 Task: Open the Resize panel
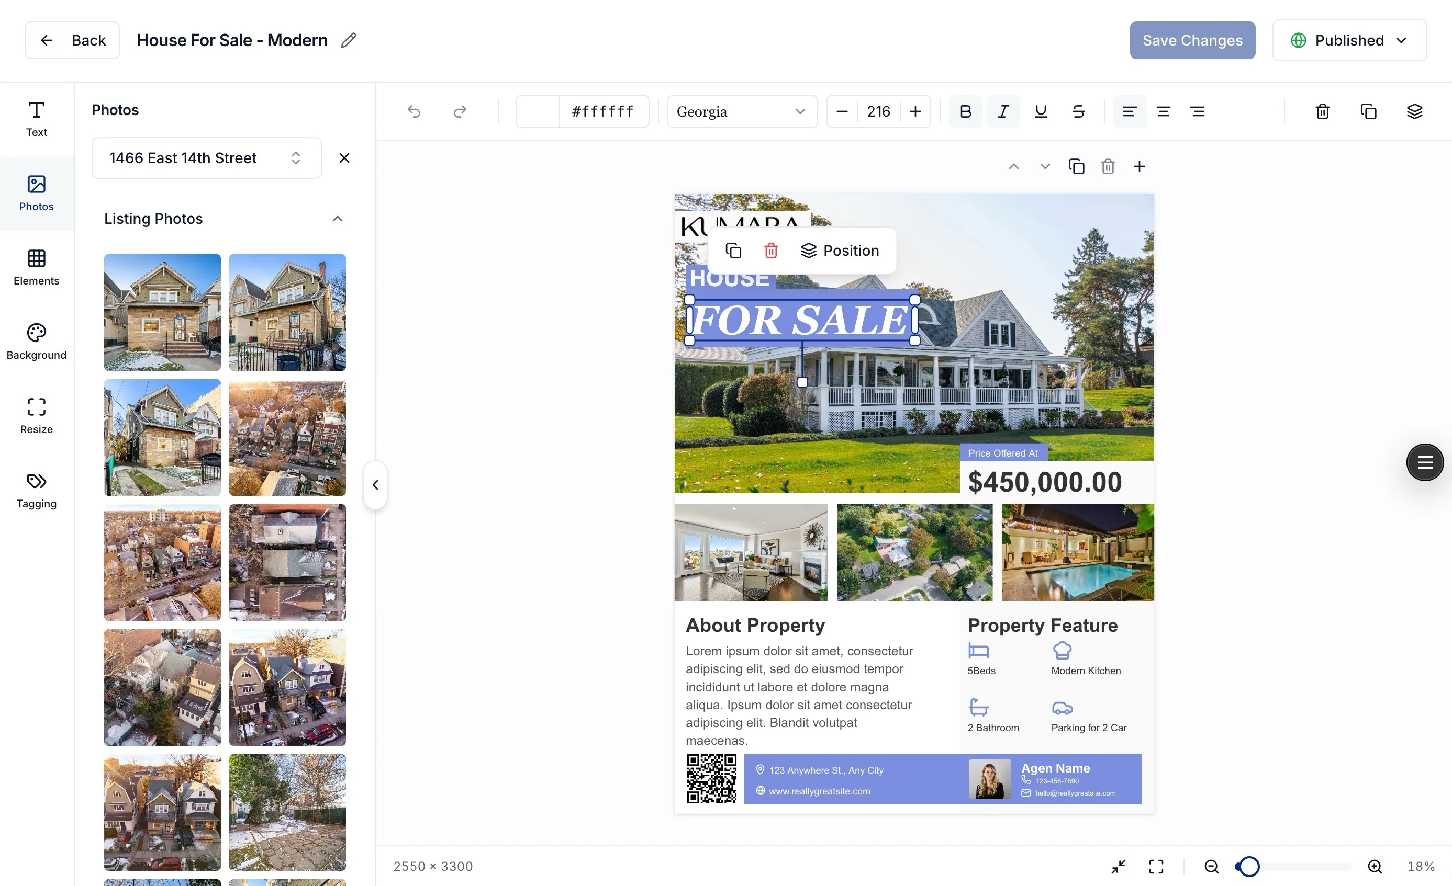[x=36, y=415]
